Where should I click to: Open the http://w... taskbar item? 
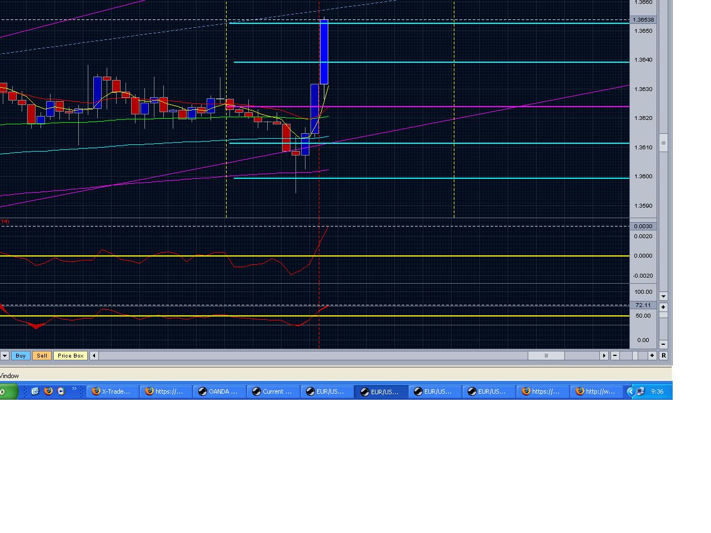pyautogui.click(x=597, y=391)
